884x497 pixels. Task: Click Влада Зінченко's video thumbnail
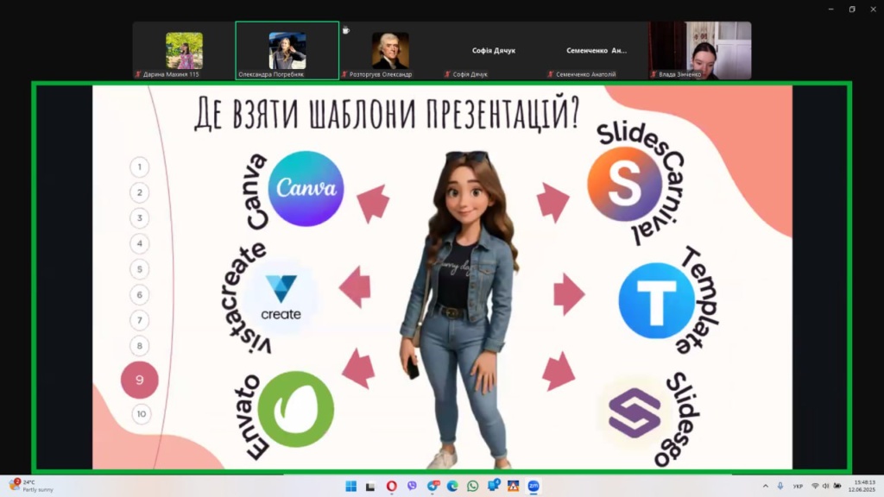click(700, 51)
